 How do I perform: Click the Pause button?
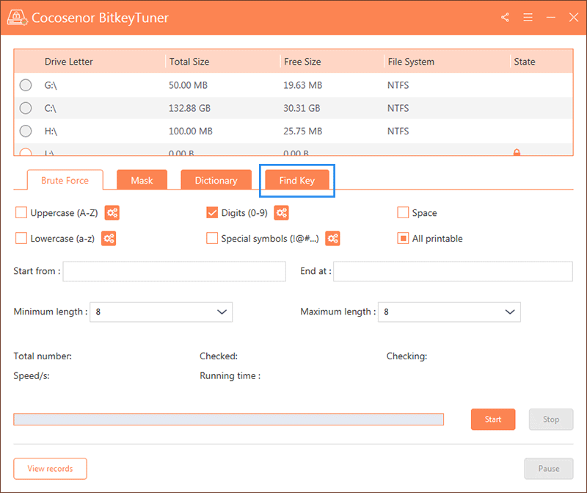(x=549, y=469)
